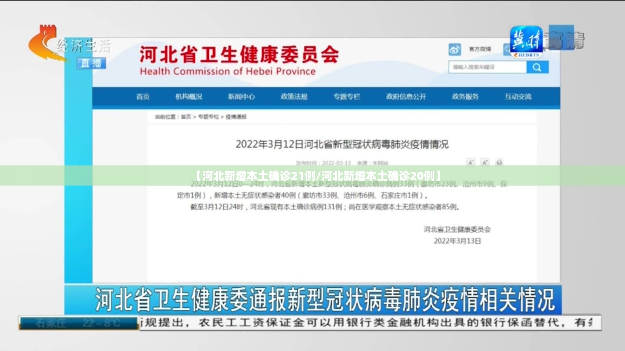Go to 机构概况 in navigation bar
This screenshot has height=351, width=625.
189,97
